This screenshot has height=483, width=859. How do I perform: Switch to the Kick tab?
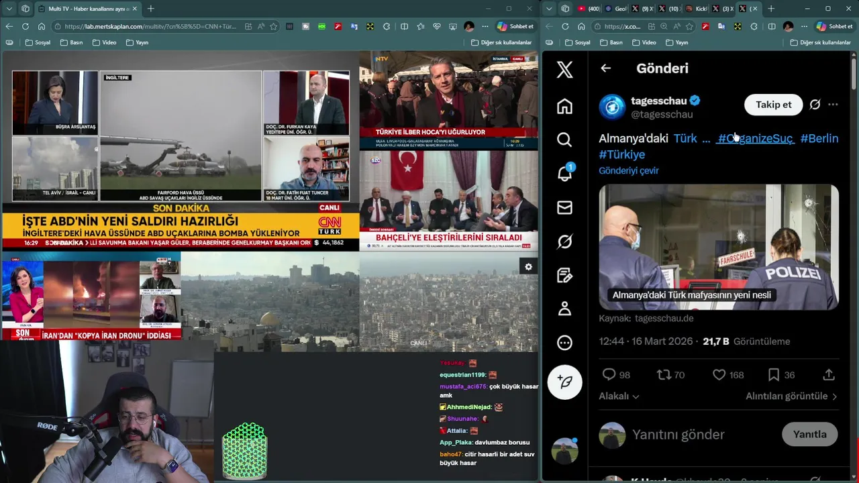(696, 9)
